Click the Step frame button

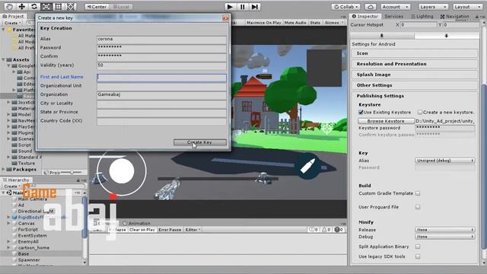[255, 7]
